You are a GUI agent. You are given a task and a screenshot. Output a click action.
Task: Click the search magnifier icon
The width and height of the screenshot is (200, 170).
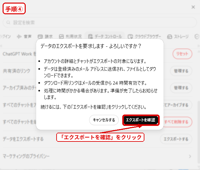click(8, 22)
